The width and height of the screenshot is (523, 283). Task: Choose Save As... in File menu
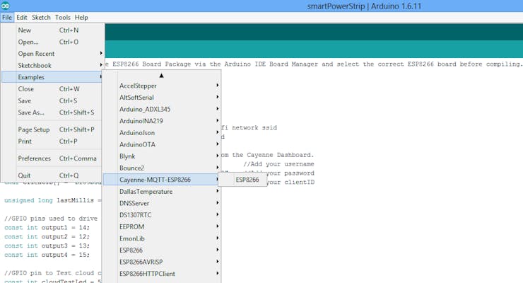tap(31, 112)
